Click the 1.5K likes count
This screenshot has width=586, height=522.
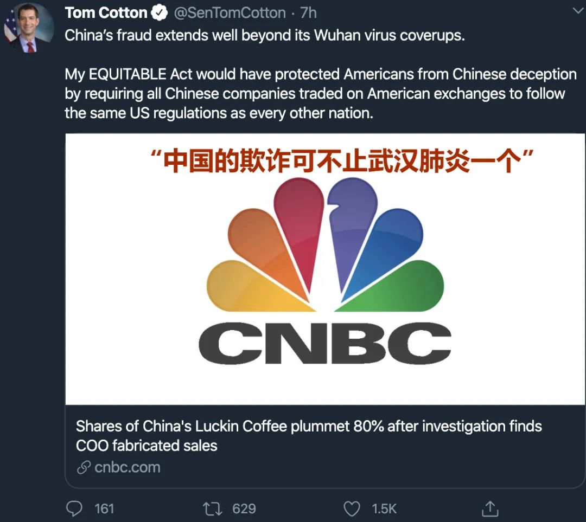(384, 508)
